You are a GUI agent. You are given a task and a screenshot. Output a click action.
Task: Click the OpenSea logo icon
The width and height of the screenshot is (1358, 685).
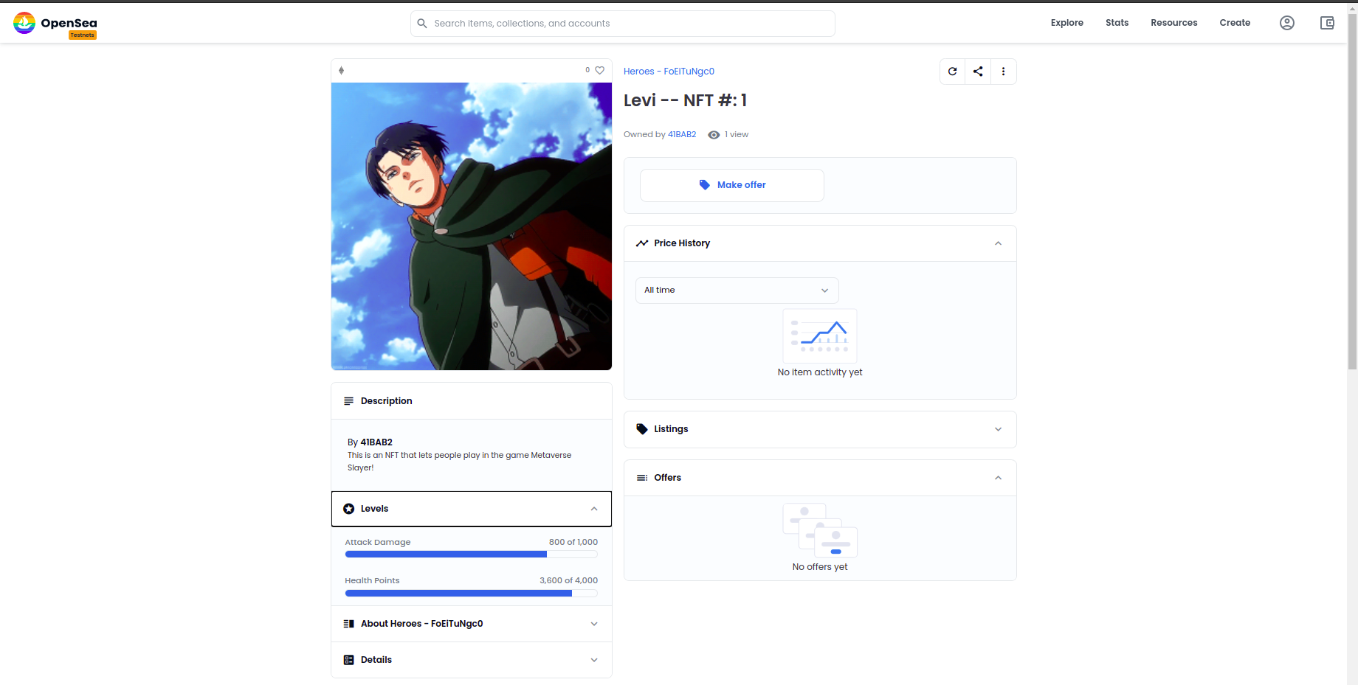click(24, 23)
